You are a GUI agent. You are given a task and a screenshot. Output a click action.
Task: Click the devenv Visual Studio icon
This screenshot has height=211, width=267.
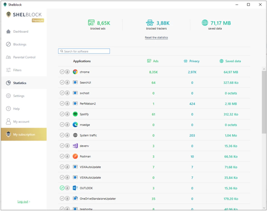pyautogui.click(x=75, y=146)
